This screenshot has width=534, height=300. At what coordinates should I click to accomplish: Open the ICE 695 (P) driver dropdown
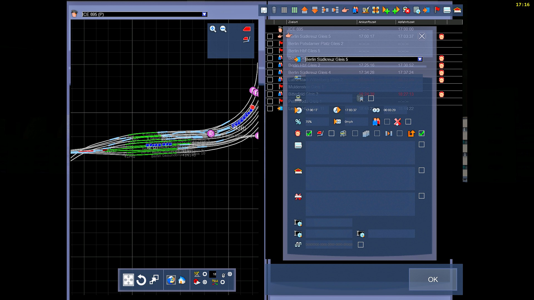204,14
